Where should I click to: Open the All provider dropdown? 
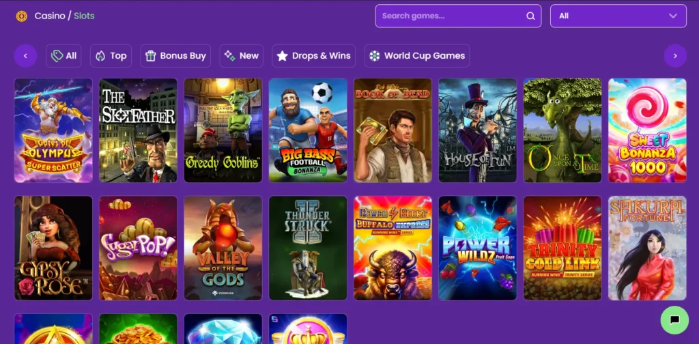pyautogui.click(x=618, y=16)
